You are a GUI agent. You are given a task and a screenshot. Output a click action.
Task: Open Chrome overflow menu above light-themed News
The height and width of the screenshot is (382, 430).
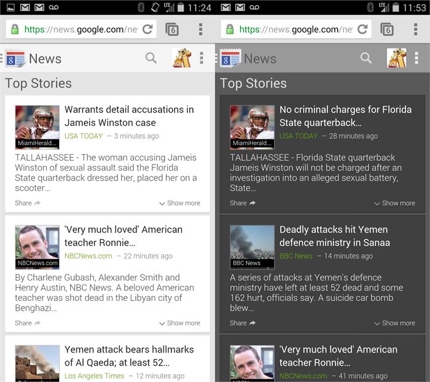[200, 29]
